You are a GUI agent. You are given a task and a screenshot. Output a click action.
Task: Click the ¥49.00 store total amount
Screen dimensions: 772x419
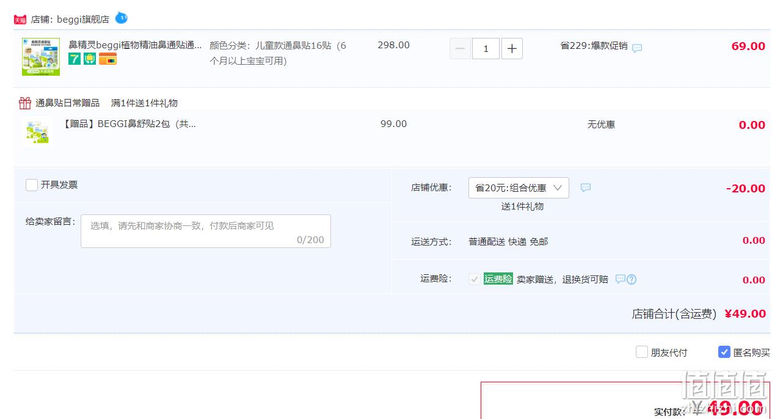(745, 314)
